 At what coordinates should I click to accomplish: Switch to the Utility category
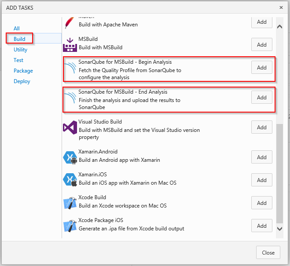coord(20,50)
